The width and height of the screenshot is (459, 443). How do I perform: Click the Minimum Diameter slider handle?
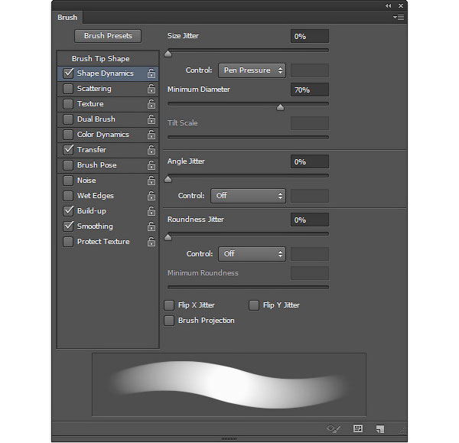tap(280, 107)
